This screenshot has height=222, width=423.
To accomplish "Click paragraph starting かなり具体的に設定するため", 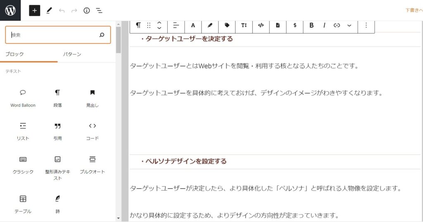I will pos(235,215).
